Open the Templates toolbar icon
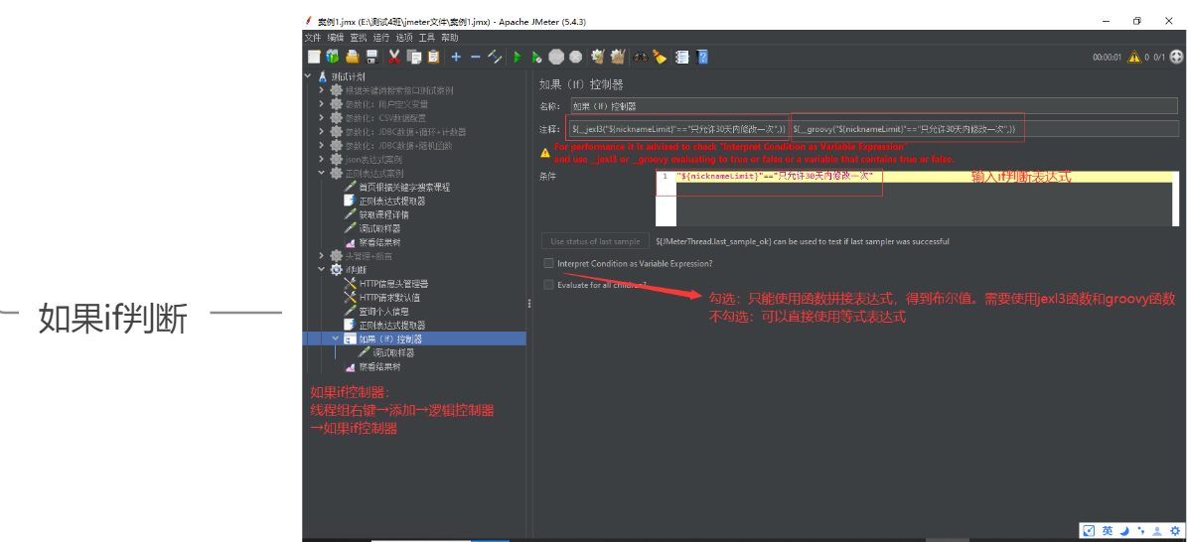 (x=333, y=56)
